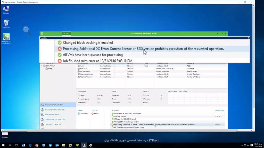This screenshot has height=148, width=264.
Task: Sort by the Status column header
Action: (94, 110)
